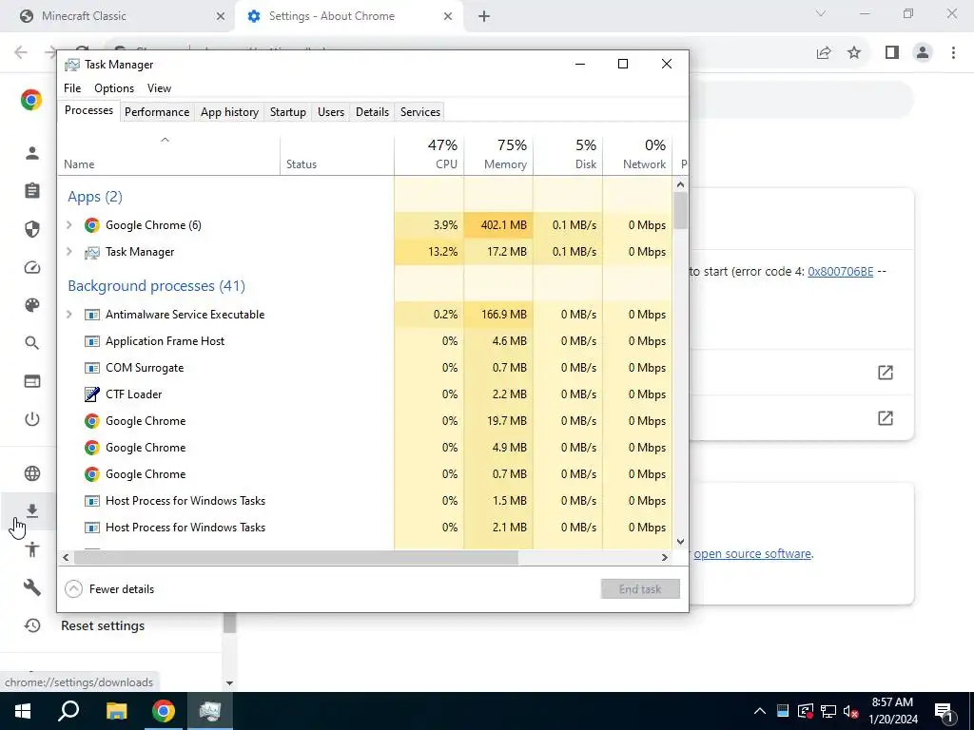Open the first external link icon in About Chrome
This screenshot has height=730, width=974.
pyautogui.click(x=886, y=373)
